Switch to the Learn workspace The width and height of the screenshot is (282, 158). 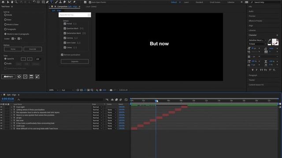186,2
